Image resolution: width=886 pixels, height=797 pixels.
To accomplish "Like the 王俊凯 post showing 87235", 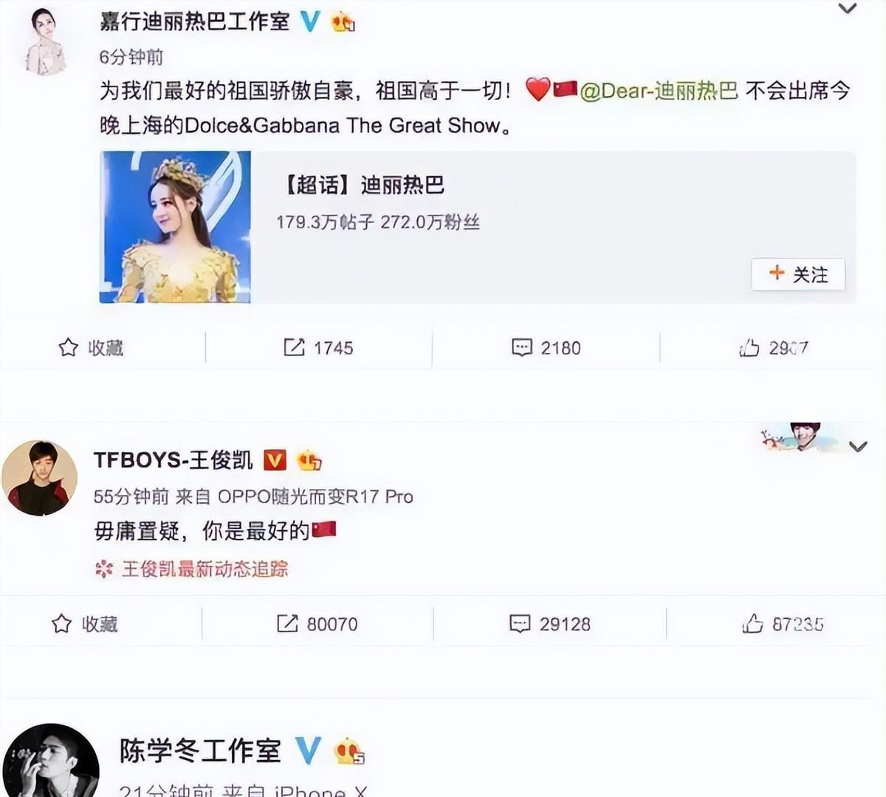I will coord(783,623).
